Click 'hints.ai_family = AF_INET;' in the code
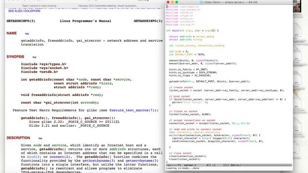 tap(188, 69)
